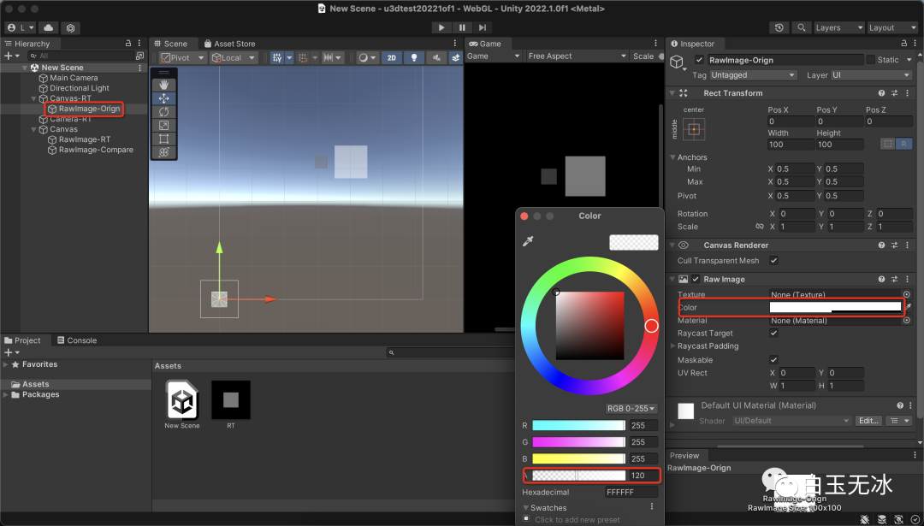Click the anchor presets box

tap(694, 129)
